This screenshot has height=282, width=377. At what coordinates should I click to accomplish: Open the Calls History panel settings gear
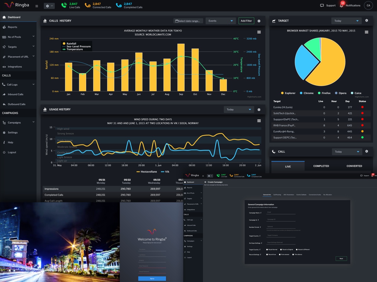tap(259, 21)
